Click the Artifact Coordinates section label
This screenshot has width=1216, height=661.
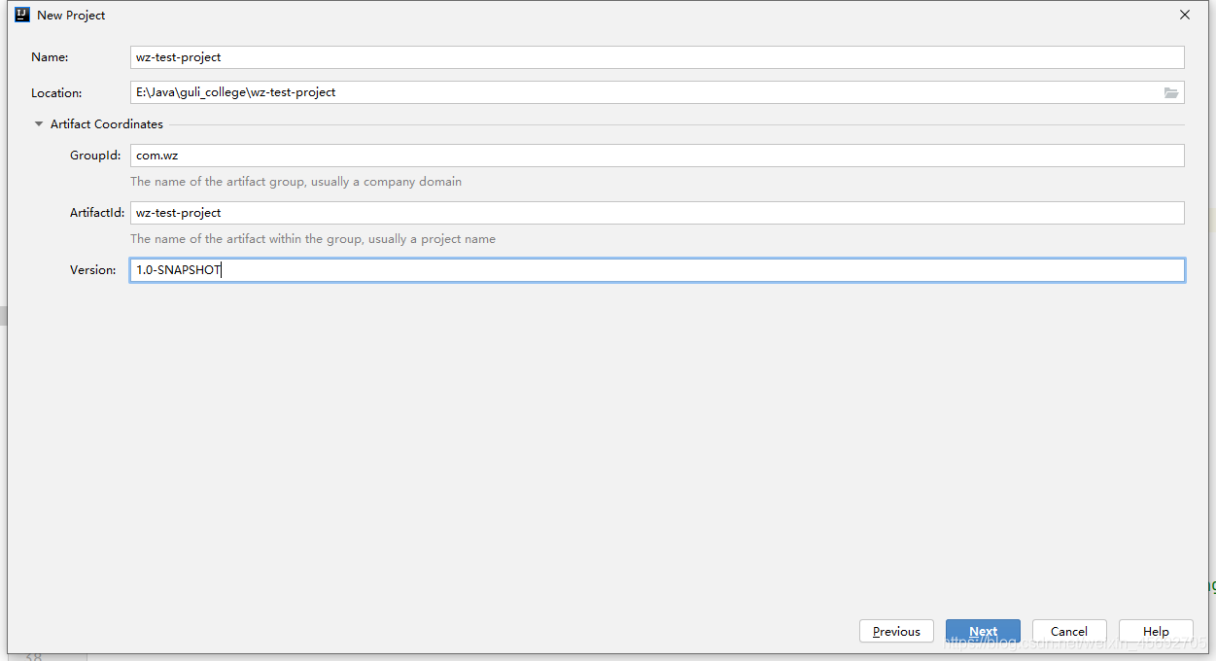point(107,124)
